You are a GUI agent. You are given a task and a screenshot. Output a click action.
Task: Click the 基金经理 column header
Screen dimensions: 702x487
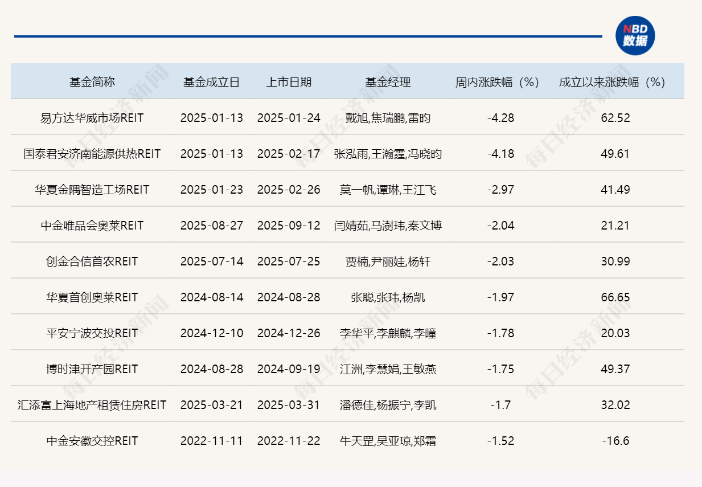coord(388,82)
